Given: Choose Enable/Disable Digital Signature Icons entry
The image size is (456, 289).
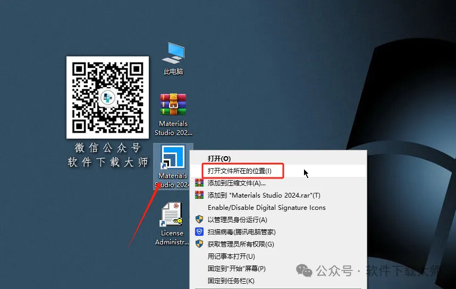Looking at the screenshot, I should [x=278, y=207].
